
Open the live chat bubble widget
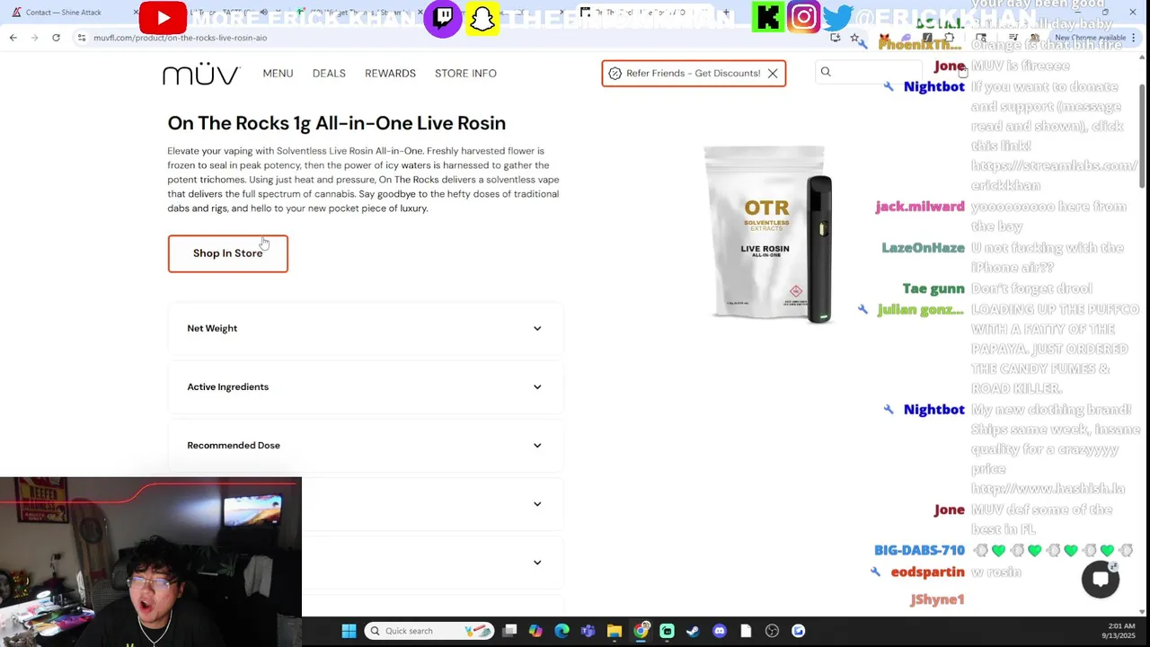click(x=1101, y=579)
